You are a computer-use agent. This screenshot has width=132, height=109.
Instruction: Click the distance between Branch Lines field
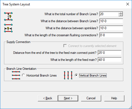point(111,21)
